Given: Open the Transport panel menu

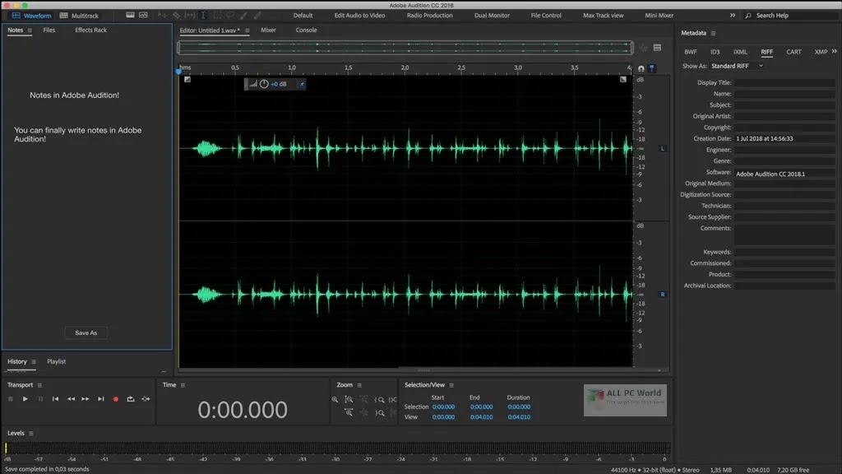Looking at the screenshot, I should (39, 385).
